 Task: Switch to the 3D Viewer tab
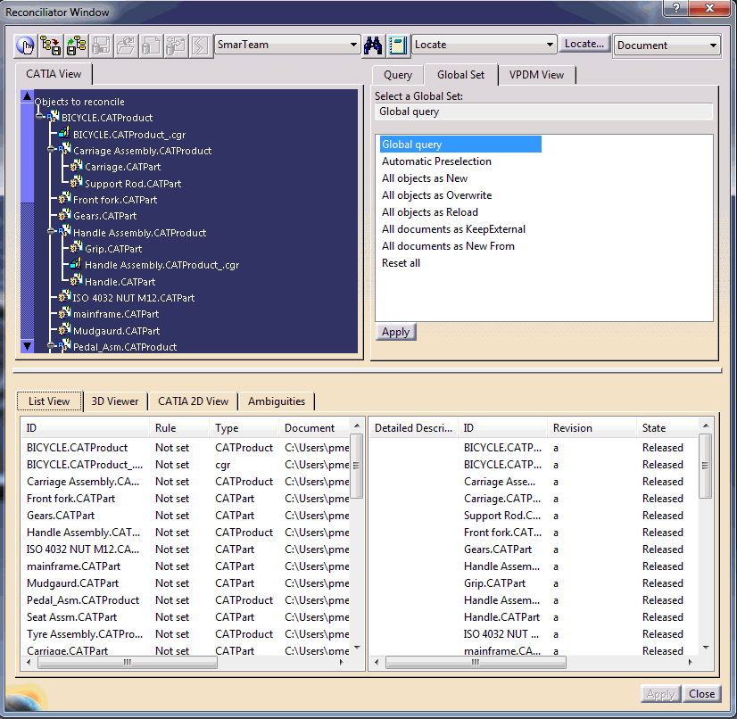tap(115, 401)
